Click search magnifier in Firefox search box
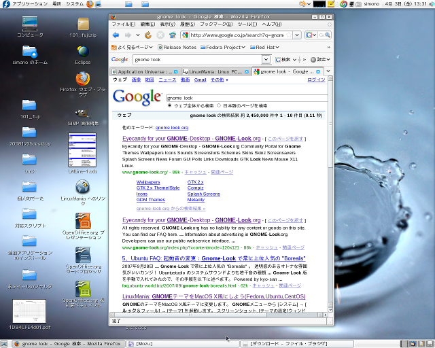This screenshot has width=435, height=348. pyautogui.click(x=328, y=35)
